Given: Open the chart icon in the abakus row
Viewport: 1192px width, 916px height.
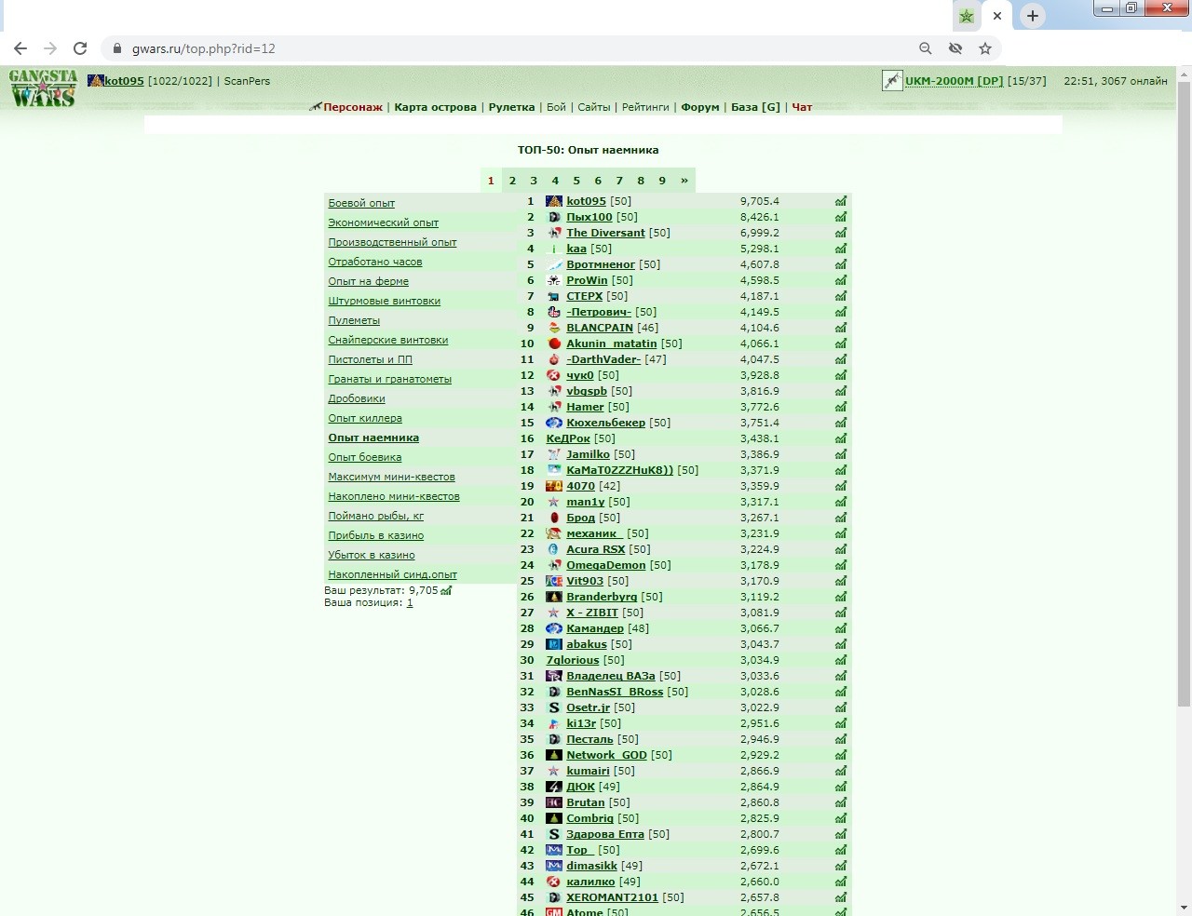Looking at the screenshot, I should tap(841, 644).
